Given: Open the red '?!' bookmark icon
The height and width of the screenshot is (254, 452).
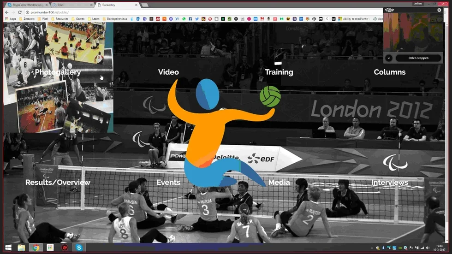Looking at the screenshot, I should [x=262, y=19].
